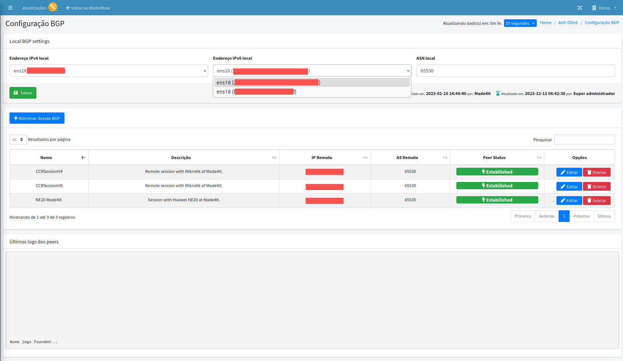Click Established status for NE20 Made4it.
Screen dimensions: 623x361
[497, 200]
